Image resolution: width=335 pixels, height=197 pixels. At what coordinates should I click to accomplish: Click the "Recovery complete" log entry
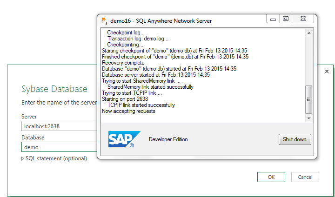pos(123,63)
